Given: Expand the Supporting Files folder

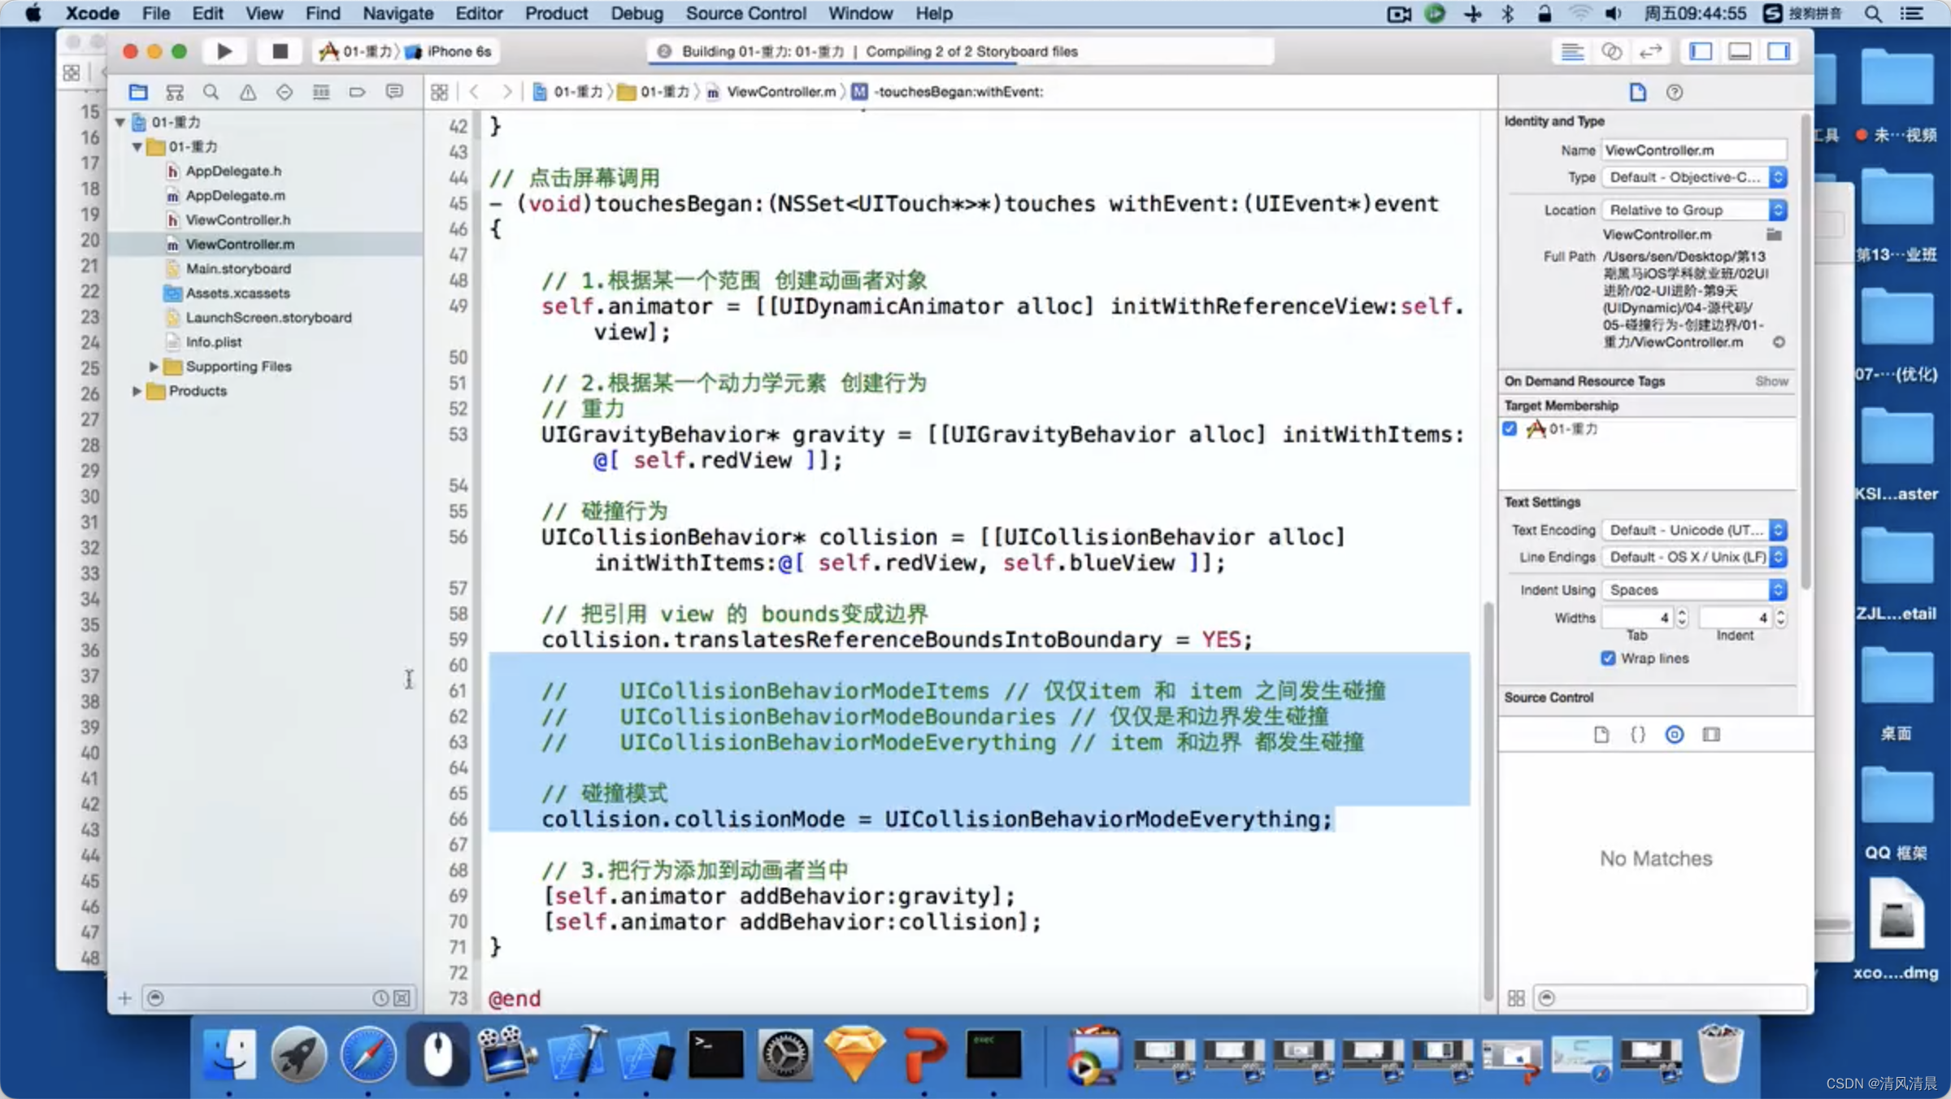Looking at the screenshot, I should (153, 364).
